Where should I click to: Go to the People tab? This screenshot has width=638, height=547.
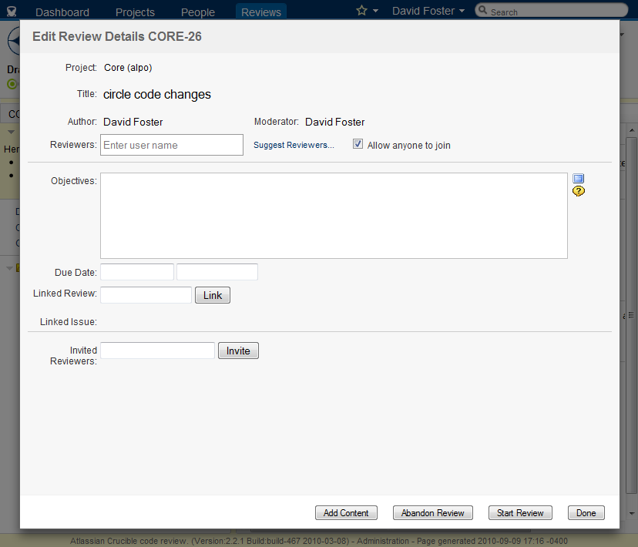click(x=197, y=12)
